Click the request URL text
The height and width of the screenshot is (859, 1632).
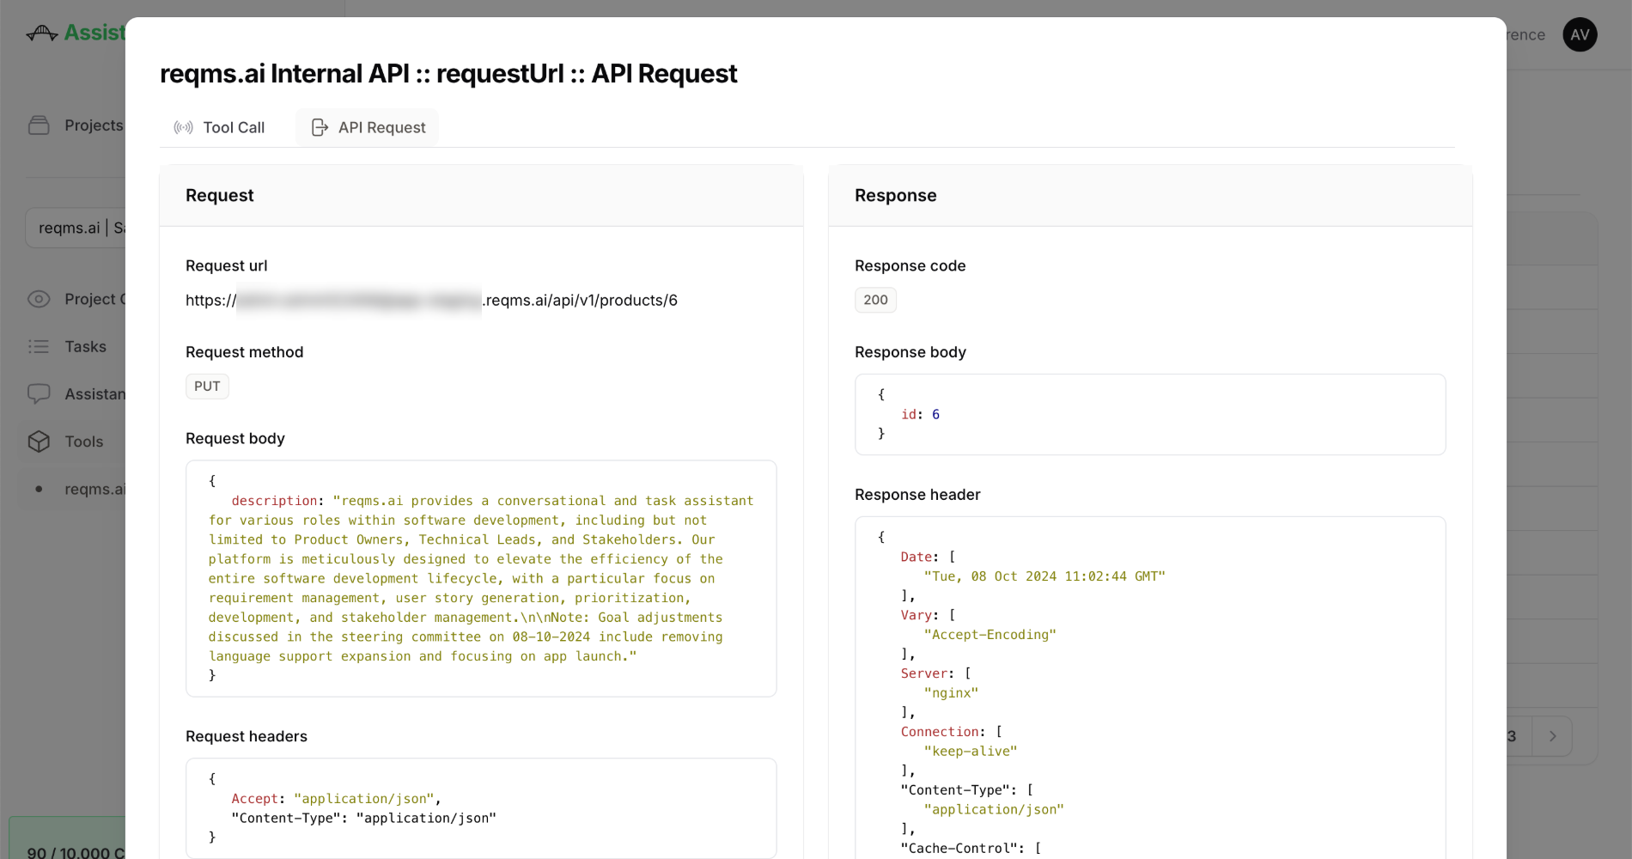pyautogui.click(x=431, y=300)
